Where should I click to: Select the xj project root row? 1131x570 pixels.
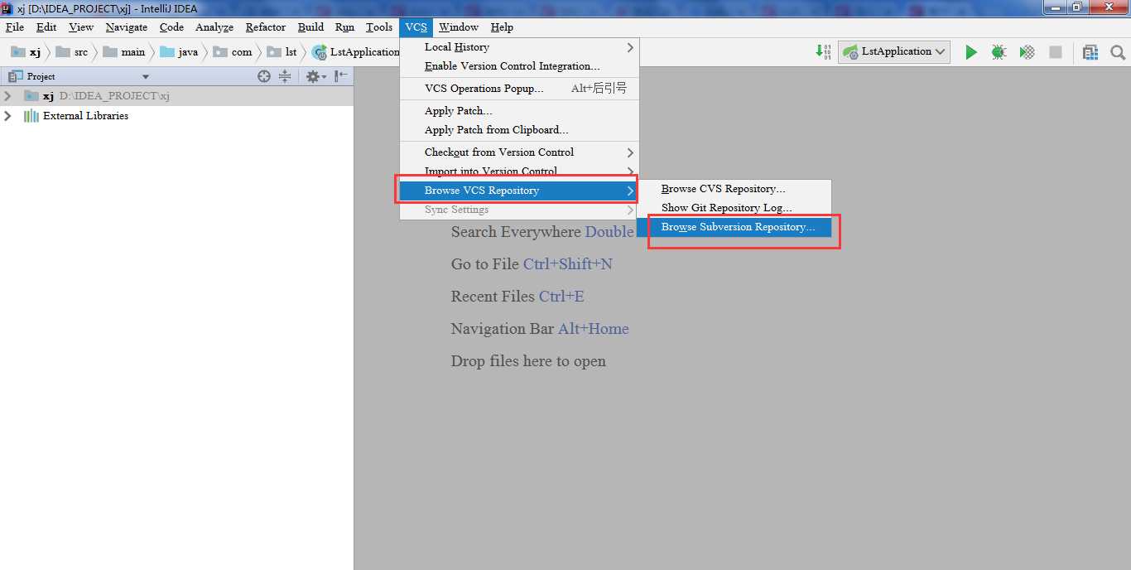coord(176,96)
